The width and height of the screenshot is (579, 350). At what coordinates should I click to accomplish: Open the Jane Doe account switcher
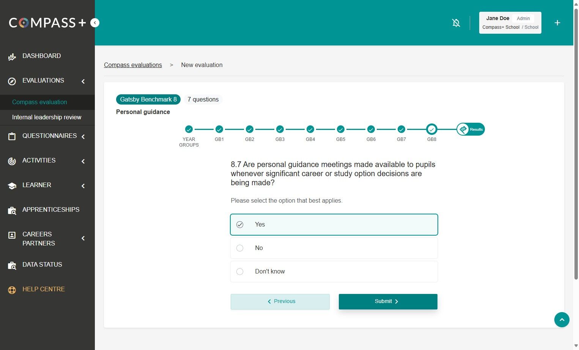[510, 23]
